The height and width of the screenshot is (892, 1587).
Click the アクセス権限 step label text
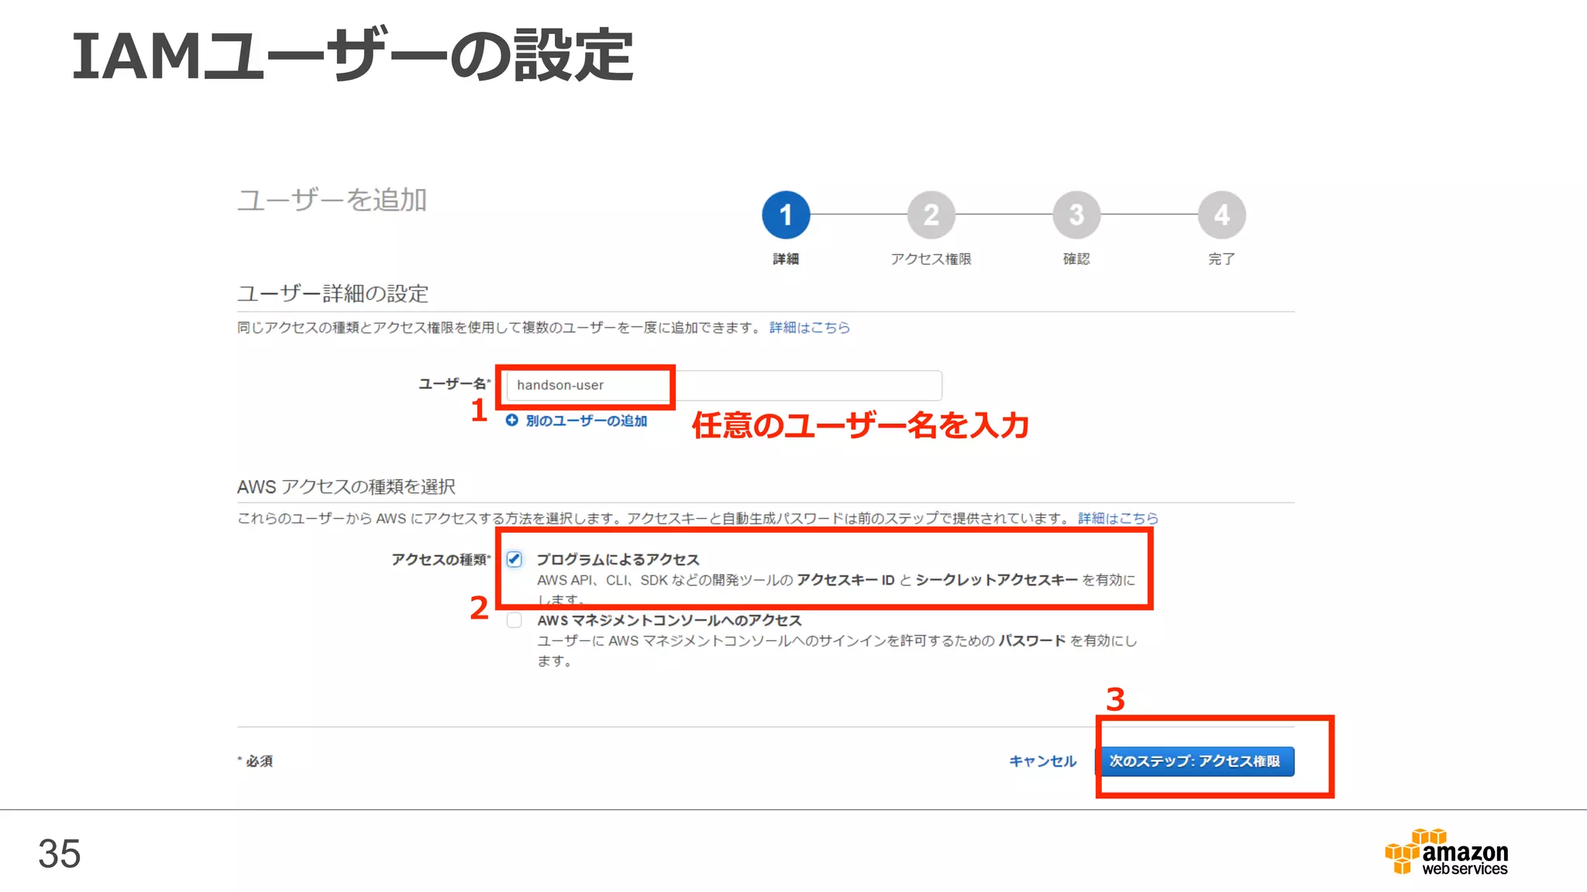pos(931,259)
